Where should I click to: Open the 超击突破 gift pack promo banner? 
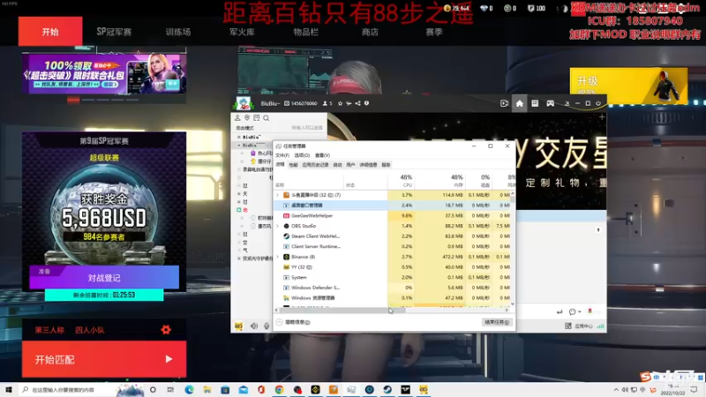(104, 73)
